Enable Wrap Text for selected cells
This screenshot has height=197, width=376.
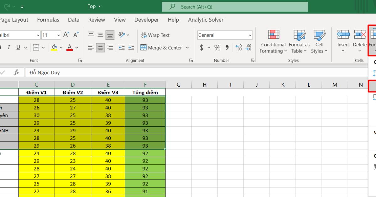[155, 35]
